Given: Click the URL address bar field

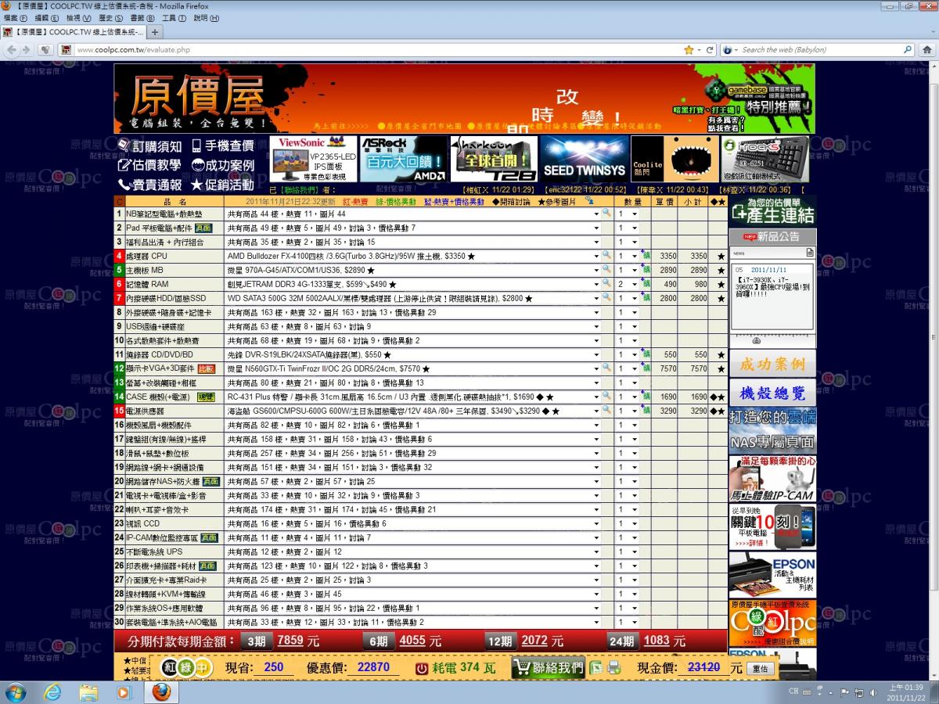Looking at the screenshot, I should 376,49.
